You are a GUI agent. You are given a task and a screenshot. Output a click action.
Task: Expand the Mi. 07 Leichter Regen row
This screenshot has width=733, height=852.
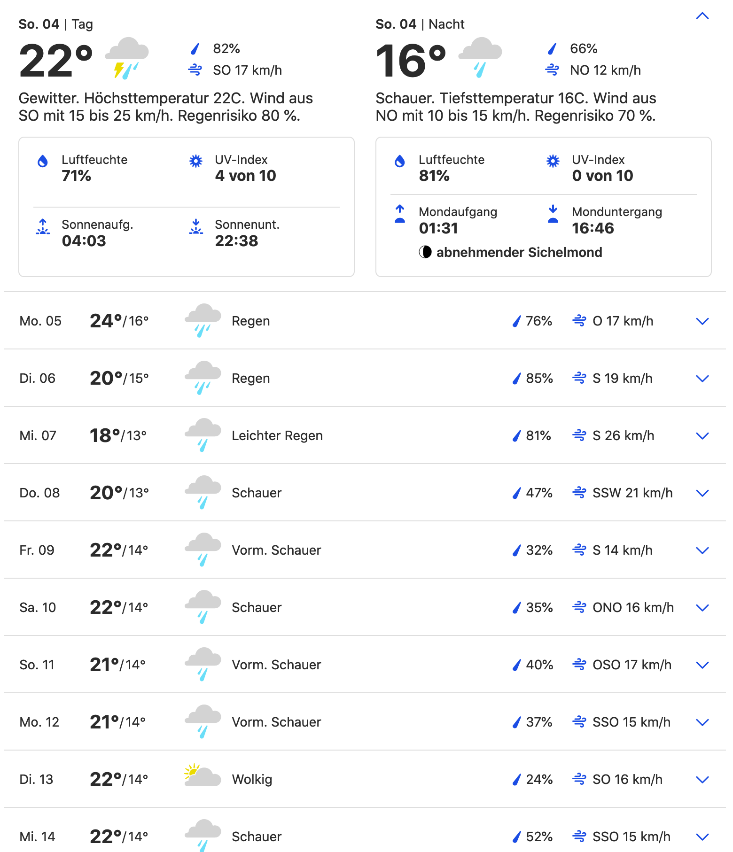tap(702, 436)
